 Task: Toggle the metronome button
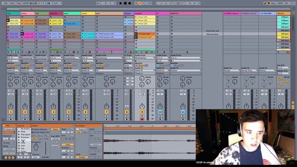tap(49, 3)
